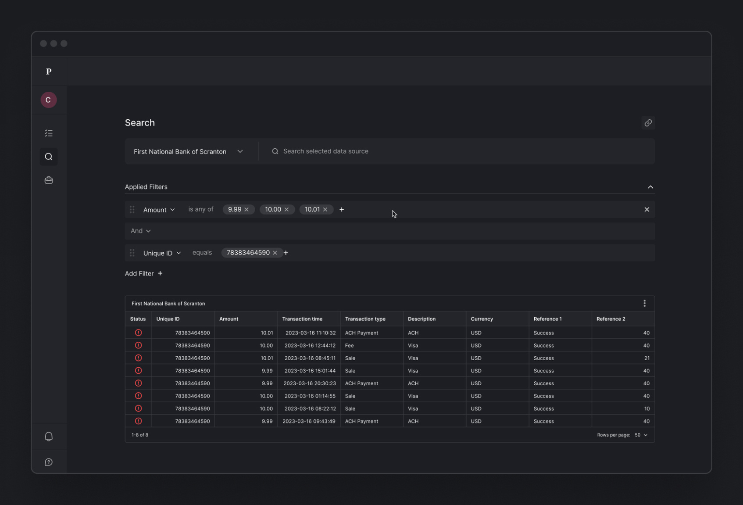Click Add Filter button

[x=143, y=273]
